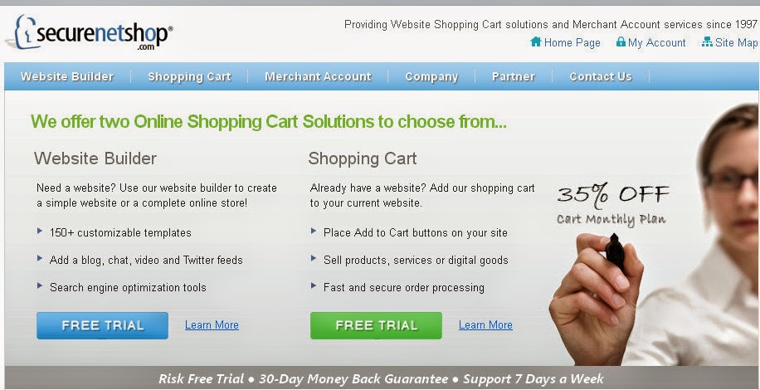Click the 35% OFF Cart Monthly Plan promo
This screenshot has height=390, width=760.
click(612, 205)
